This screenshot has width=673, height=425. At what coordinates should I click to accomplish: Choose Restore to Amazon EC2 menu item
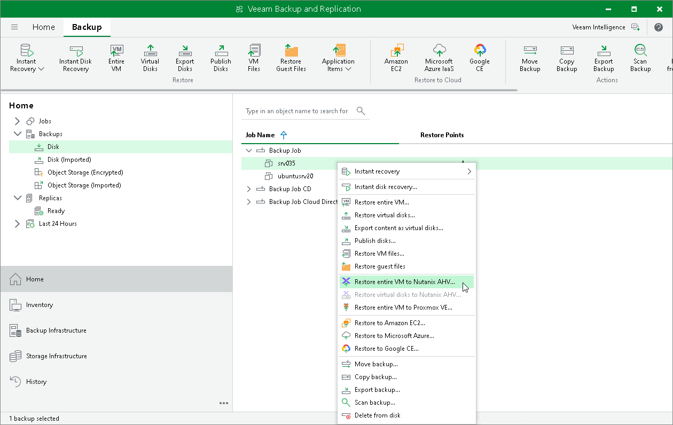click(x=406, y=323)
